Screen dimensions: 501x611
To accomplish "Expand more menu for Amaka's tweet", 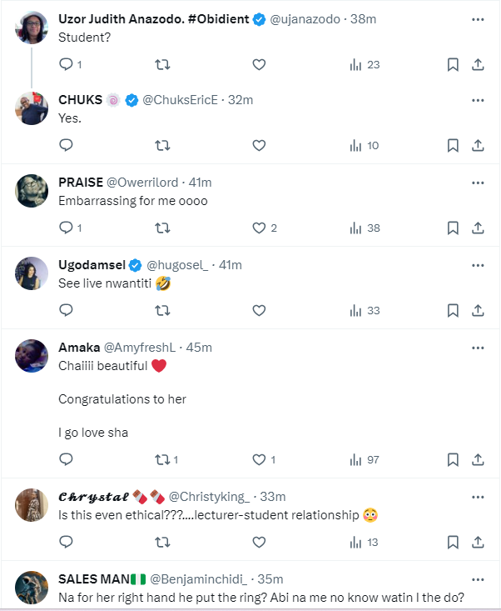I will pos(478,348).
